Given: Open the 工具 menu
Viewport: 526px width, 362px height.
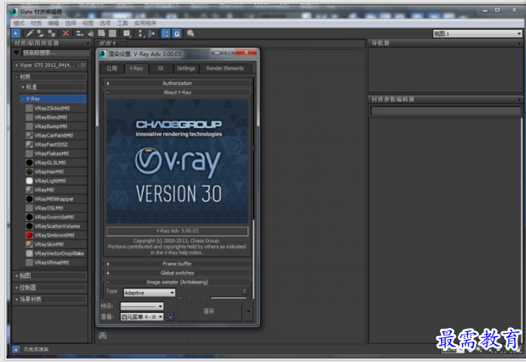Looking at the screenshot, I should 122,23.
